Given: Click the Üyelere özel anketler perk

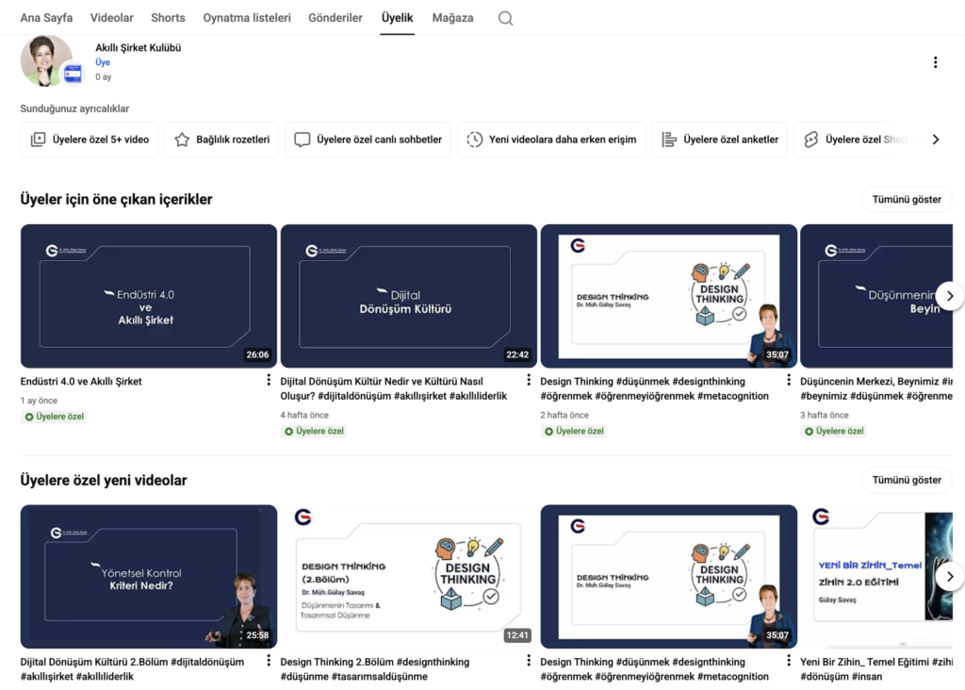Looking at the screenshot, I should (719, 140).
